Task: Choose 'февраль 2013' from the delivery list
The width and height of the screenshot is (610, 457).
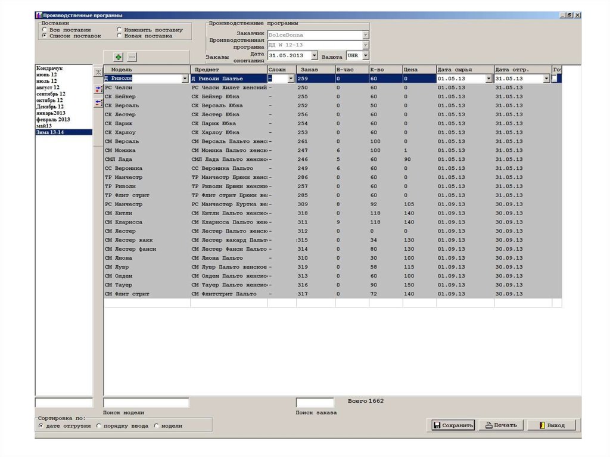Action: [53, 119]
